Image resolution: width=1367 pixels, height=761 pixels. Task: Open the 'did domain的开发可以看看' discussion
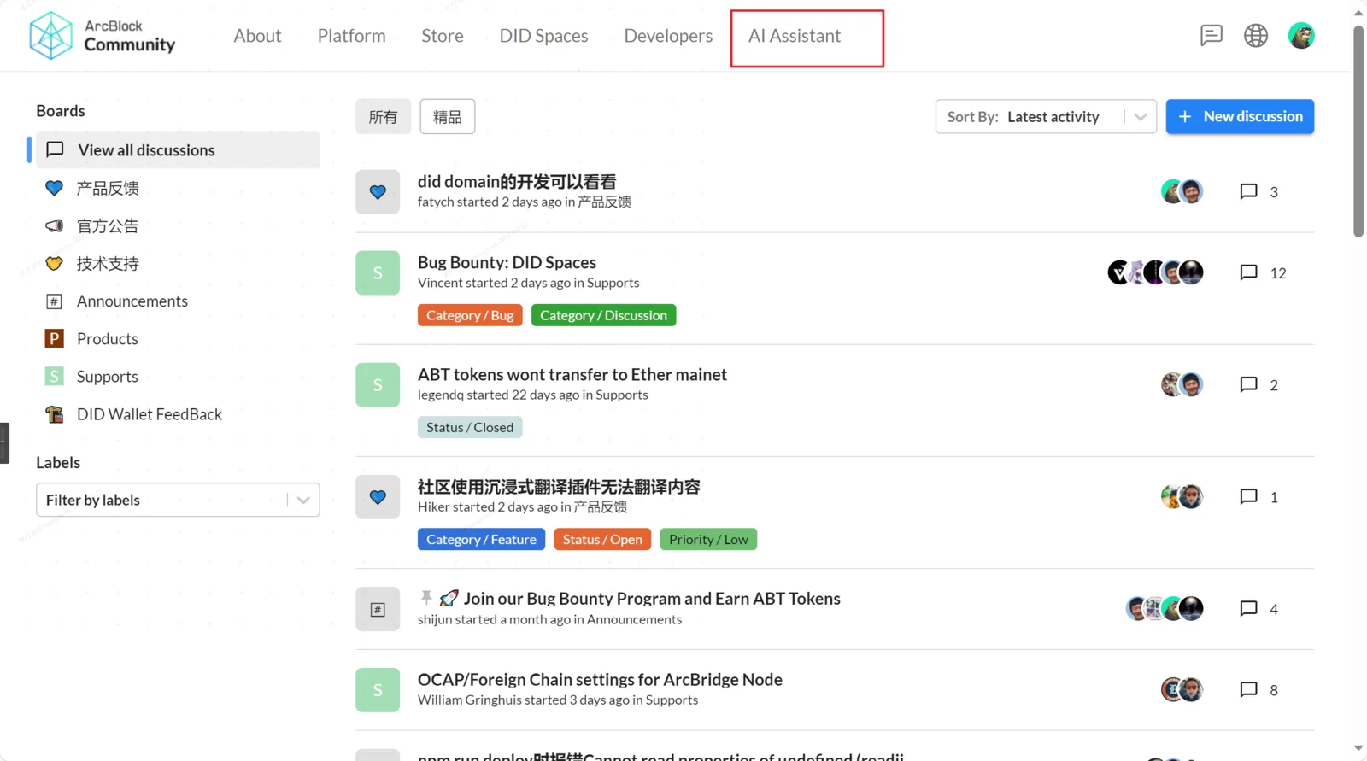[x=517, y=182]
